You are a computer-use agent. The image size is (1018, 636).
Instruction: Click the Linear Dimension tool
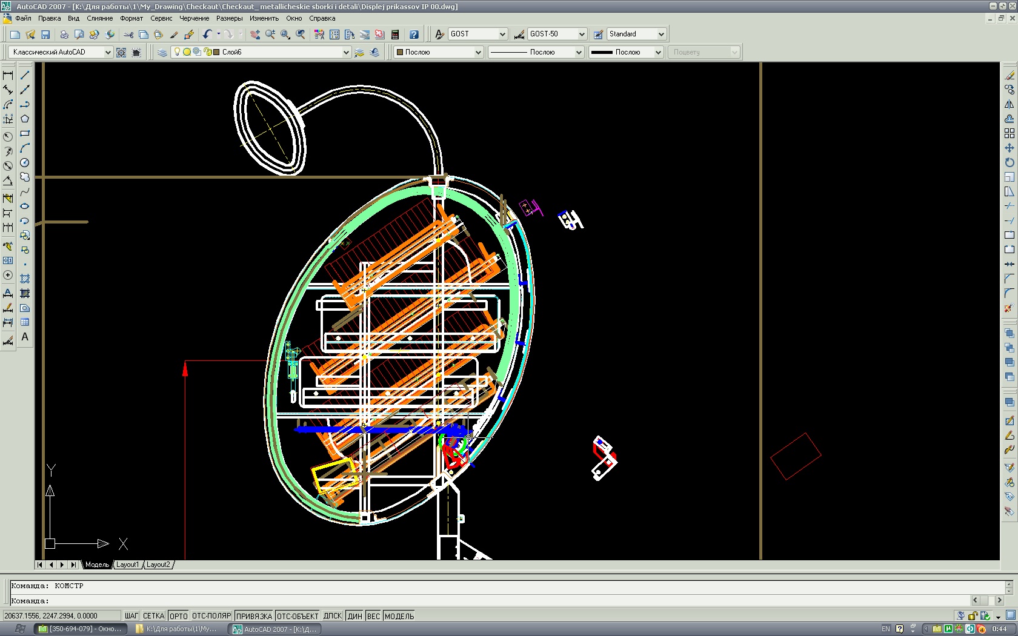[x=8, y=75]
